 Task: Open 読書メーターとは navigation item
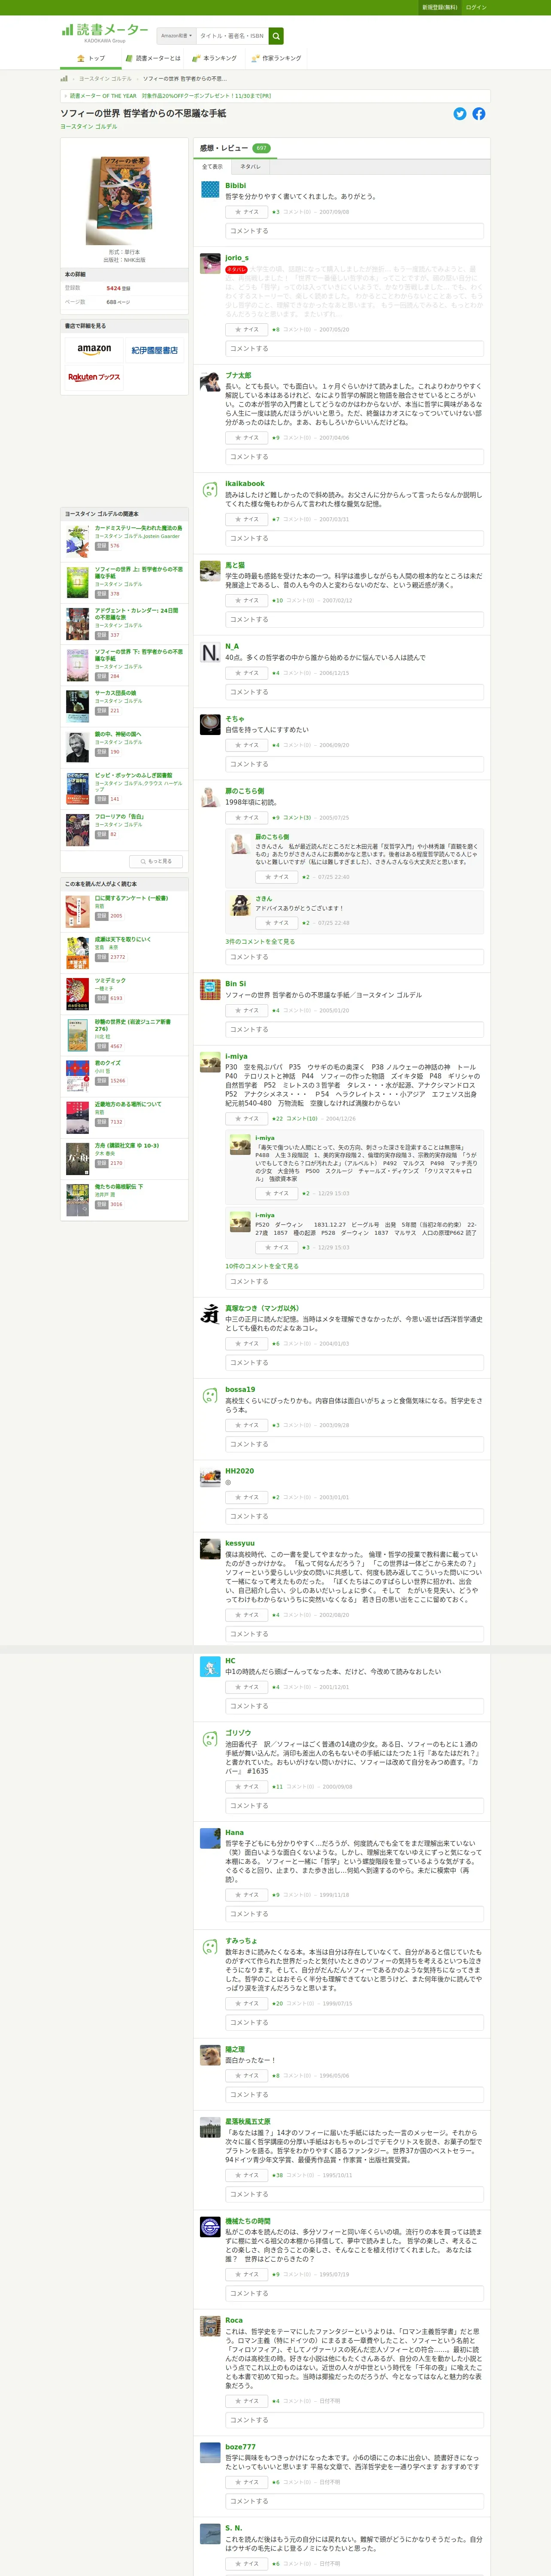coord(153,59)
